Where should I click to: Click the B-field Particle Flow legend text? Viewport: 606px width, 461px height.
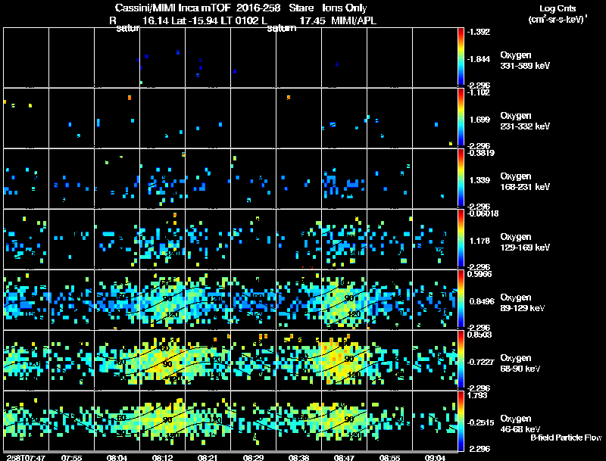[566, 438]
